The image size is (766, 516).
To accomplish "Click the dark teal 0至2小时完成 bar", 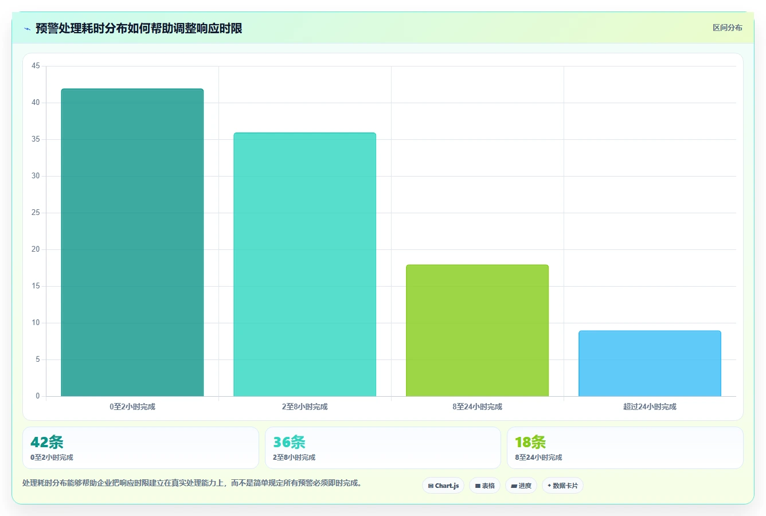I will (132, 243).
